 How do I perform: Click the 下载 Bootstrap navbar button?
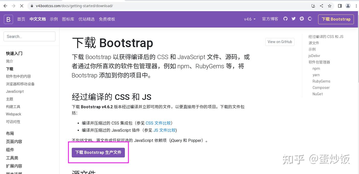[x=336, y=19]
